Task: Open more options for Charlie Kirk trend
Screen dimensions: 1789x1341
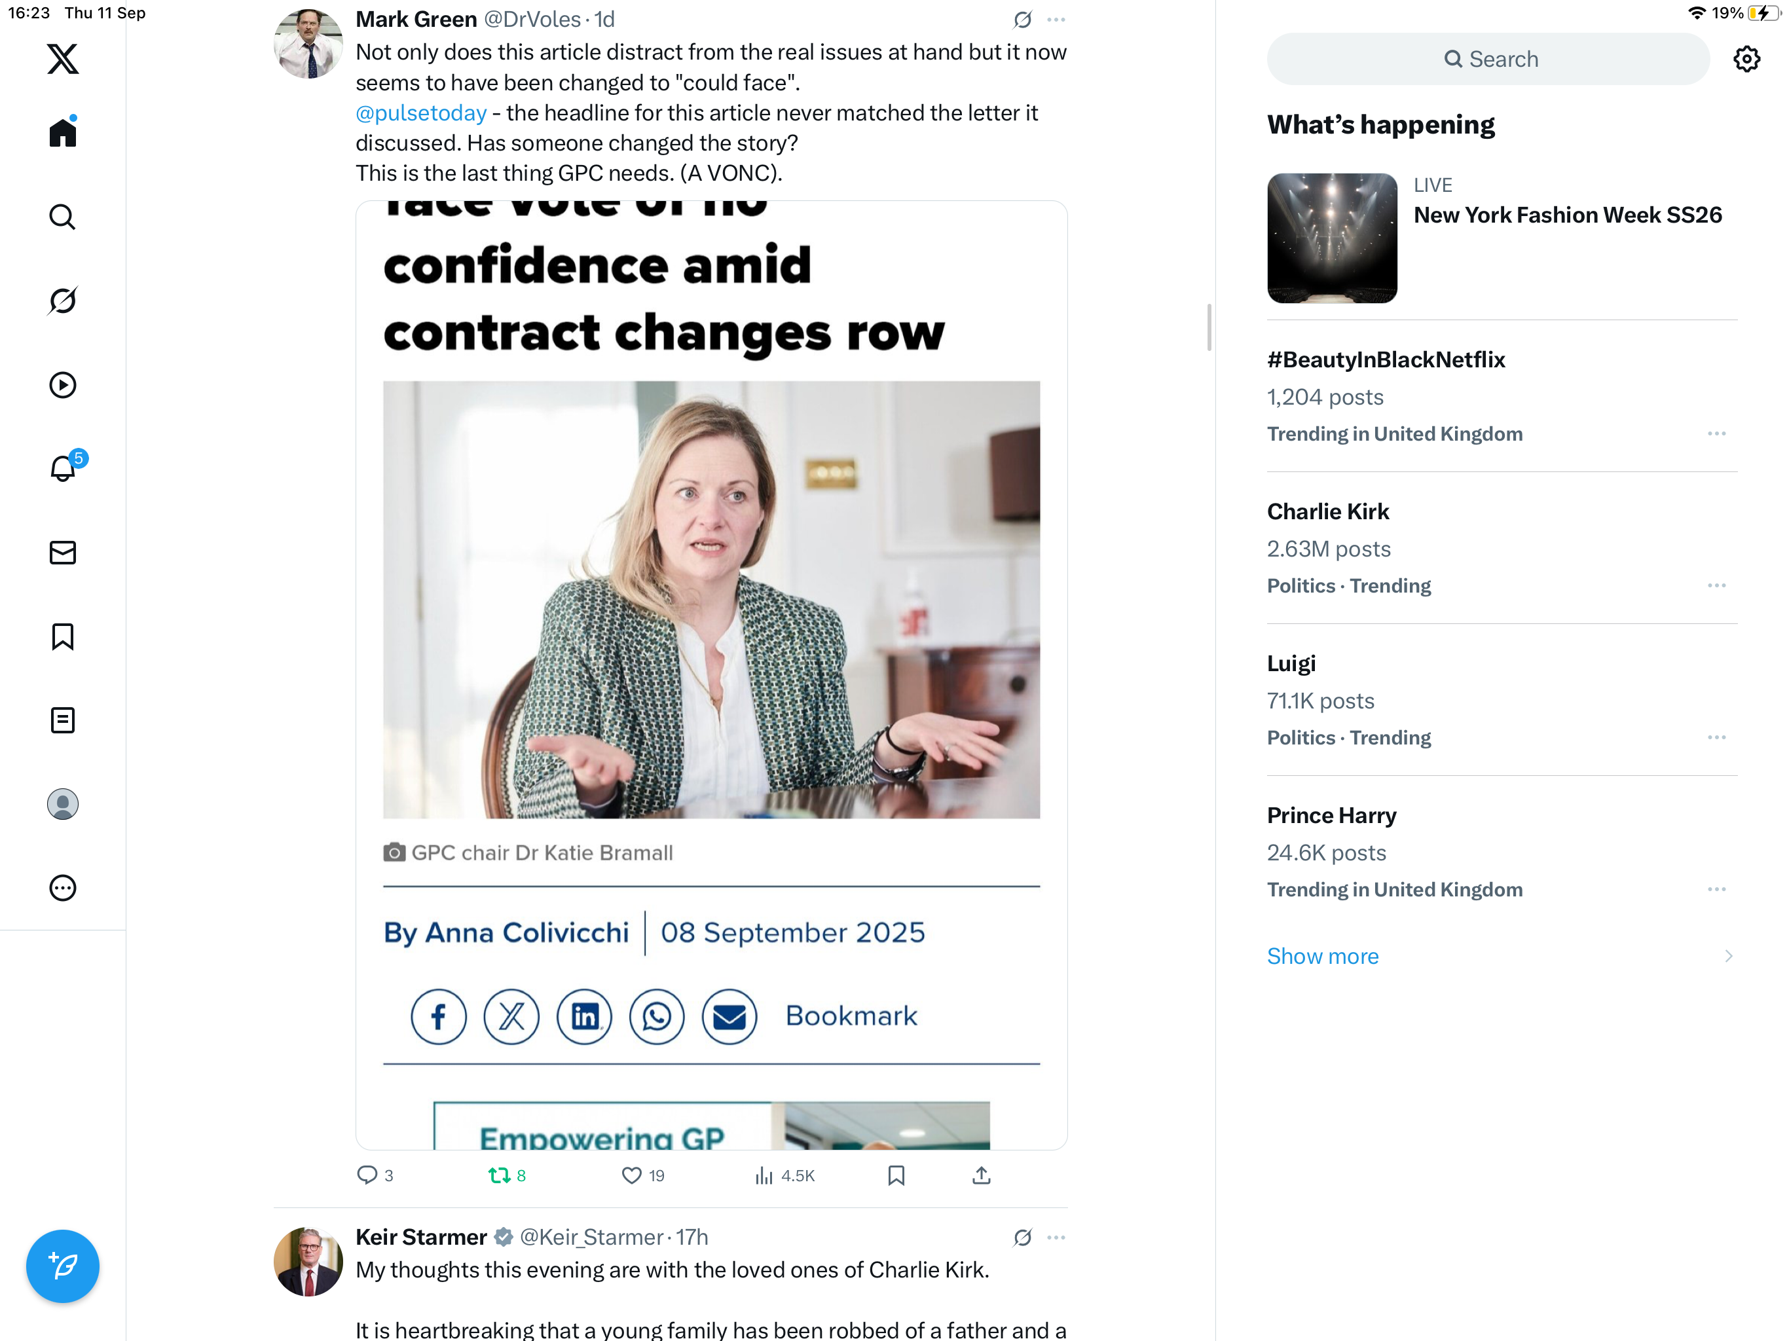Action: tap(1716, 585)
